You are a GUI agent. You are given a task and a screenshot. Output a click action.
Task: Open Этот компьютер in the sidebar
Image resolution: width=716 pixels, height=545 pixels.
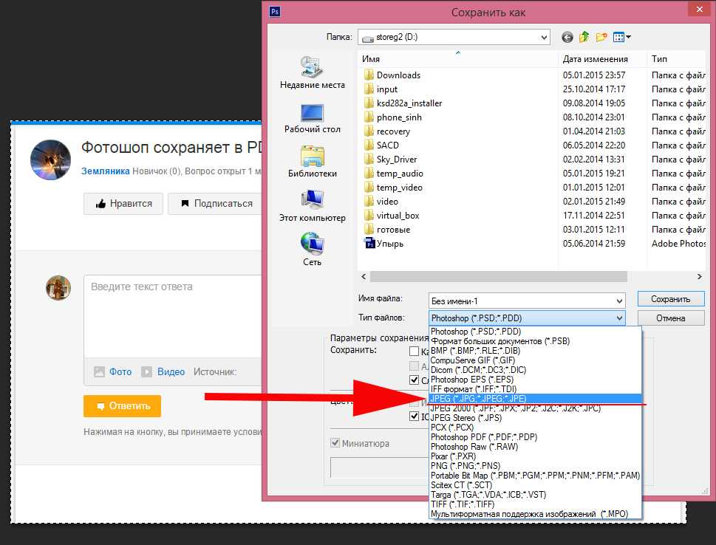pyautogui.click(x=313, y=206)
